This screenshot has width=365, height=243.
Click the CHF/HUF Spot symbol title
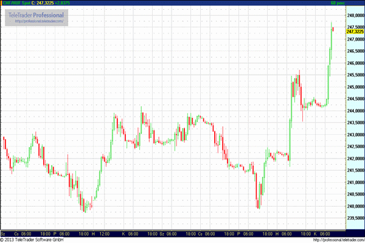(14, 3)
